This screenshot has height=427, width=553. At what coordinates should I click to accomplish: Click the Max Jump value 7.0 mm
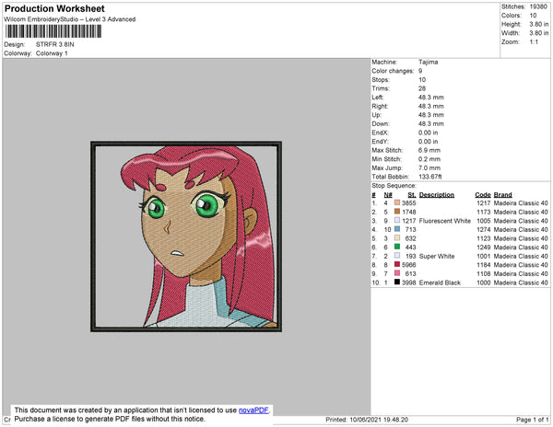click(429, 167)
